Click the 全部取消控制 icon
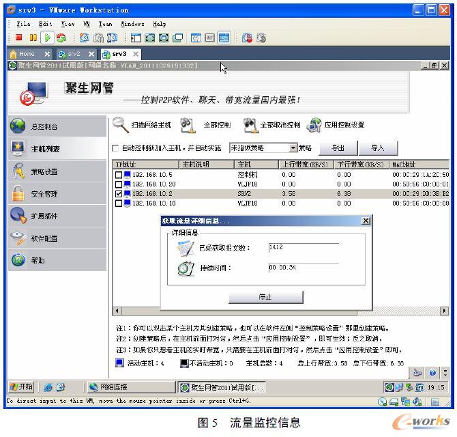 coord(250,124)
